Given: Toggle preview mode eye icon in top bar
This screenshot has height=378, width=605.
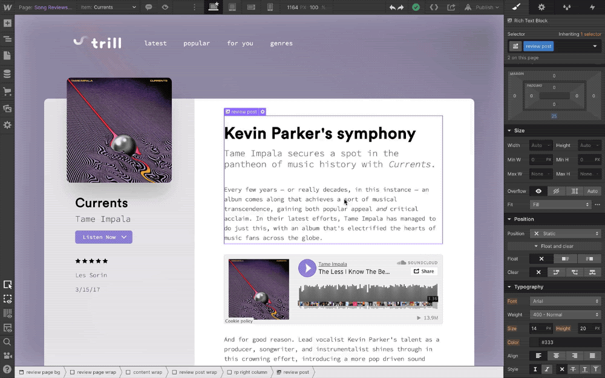Looking at the screenshot, I should click(165, 7).
